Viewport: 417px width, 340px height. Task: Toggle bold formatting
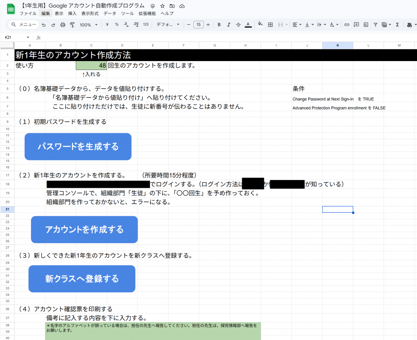click(219, 25)
